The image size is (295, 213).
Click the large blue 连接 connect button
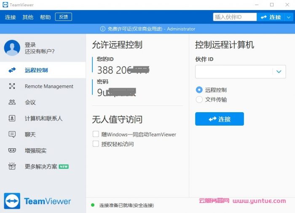(219, 119)
